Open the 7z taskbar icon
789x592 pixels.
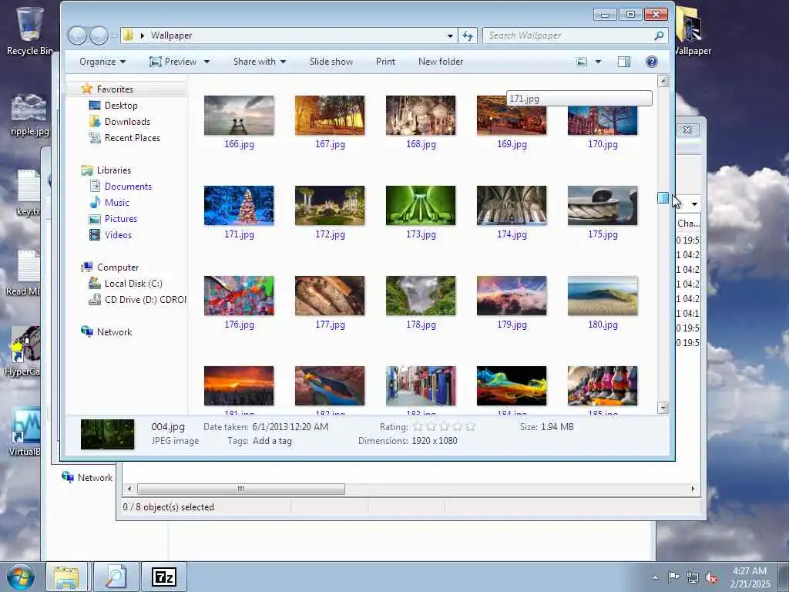164,577
